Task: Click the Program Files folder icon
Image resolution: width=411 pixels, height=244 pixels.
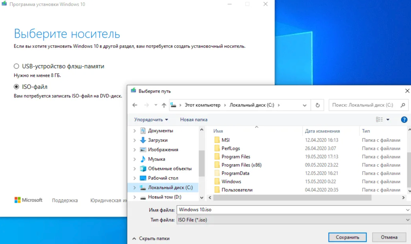Action: coord(217,157)
